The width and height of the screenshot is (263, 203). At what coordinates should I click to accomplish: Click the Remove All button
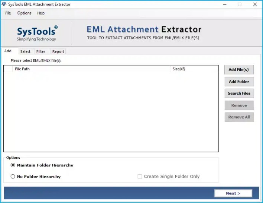tap(239, 117)
